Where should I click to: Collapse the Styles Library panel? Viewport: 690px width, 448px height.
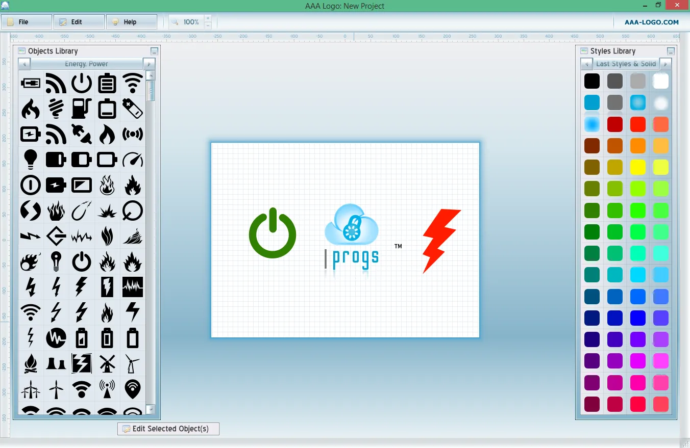(671, 51)
